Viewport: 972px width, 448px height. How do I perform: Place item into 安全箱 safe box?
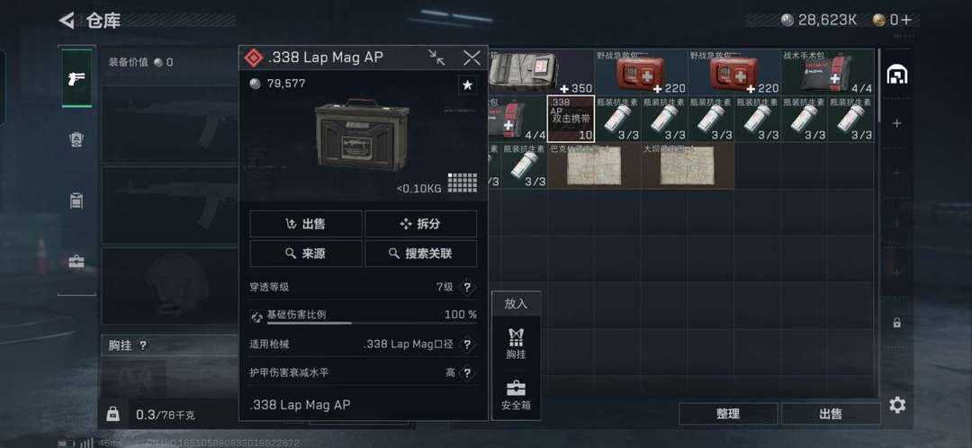[x=516, y=396]
